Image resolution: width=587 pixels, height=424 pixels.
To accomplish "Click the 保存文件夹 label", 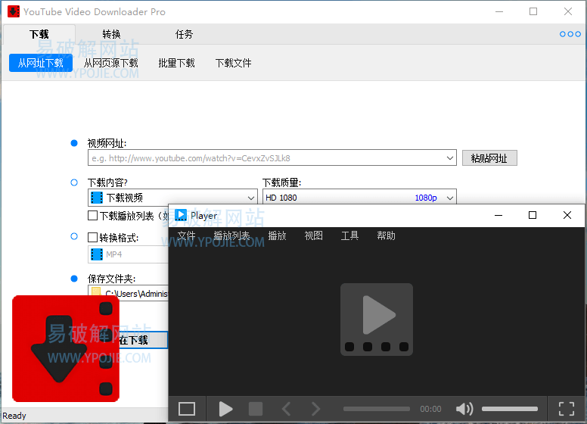I will (111, 279).
